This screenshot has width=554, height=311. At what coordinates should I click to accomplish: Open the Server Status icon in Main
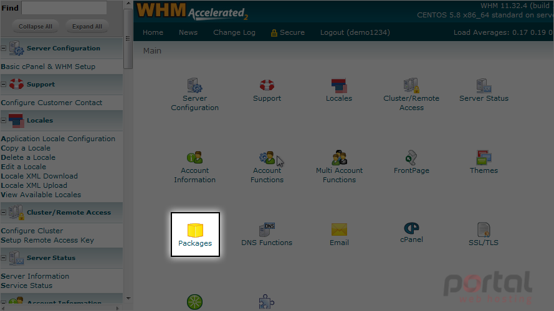click(x=484, y=86)
